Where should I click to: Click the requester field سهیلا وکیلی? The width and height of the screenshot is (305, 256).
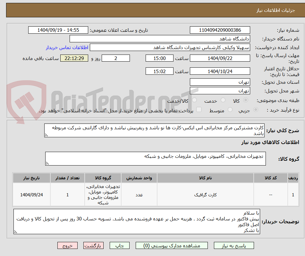pos(170,47)
